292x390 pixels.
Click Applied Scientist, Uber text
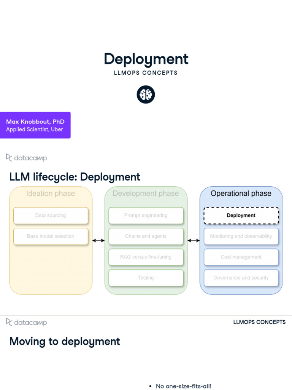pyautogui.click(x=35, y=129)
